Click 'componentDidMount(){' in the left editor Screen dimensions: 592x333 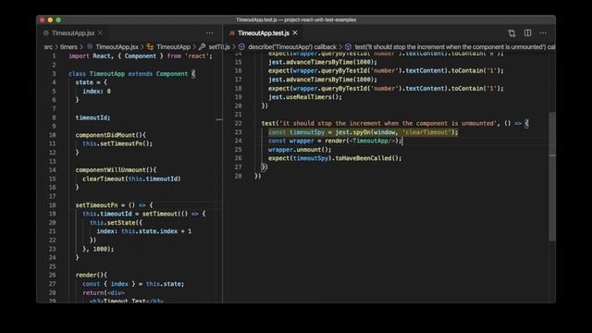coord(111,135)
